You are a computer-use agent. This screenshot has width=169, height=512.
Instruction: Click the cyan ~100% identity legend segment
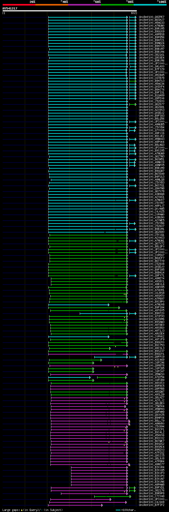click(150, 5)
